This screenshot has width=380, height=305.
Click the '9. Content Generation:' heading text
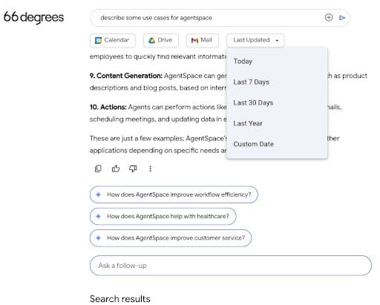tap(126, 76)
